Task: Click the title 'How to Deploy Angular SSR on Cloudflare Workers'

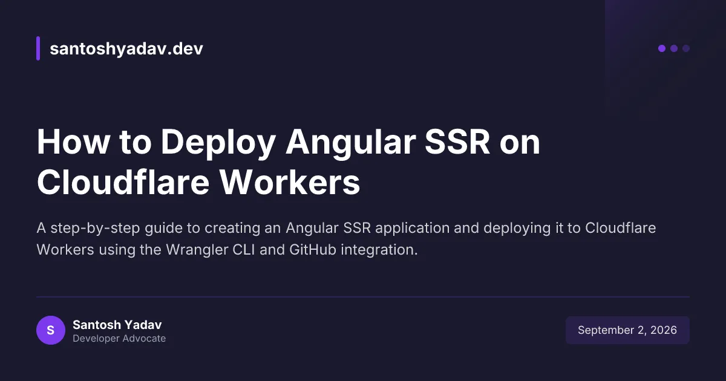Action: (x=289, y=163)
